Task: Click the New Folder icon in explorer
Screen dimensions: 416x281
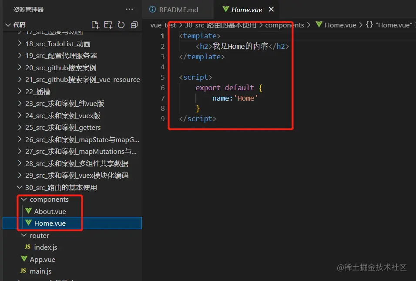Action: coord(108,25)
